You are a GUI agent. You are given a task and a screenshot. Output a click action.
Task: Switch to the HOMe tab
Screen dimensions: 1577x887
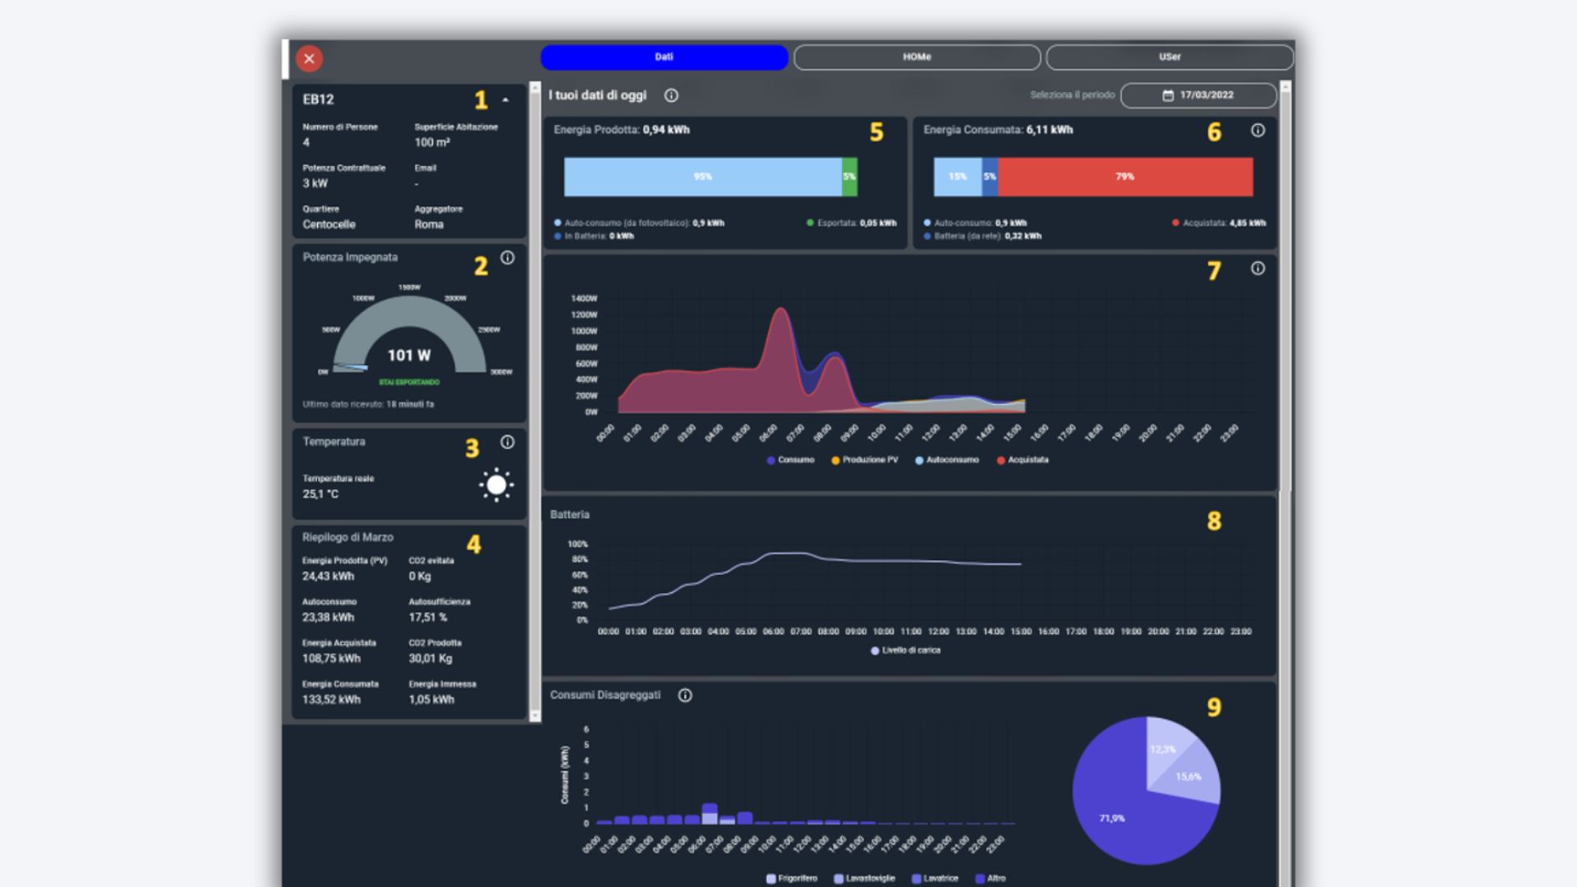click(x=917, y=57)
